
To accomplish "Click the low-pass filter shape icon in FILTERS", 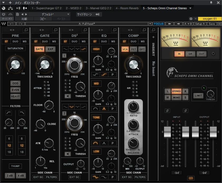I will pyautogui.click(x=22, y=113).
